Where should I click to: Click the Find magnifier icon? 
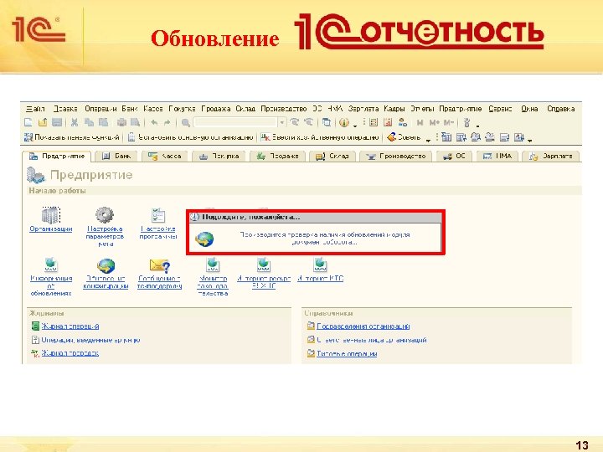(185, 122)
